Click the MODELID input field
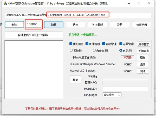156x116 pixels. point(125,89)
